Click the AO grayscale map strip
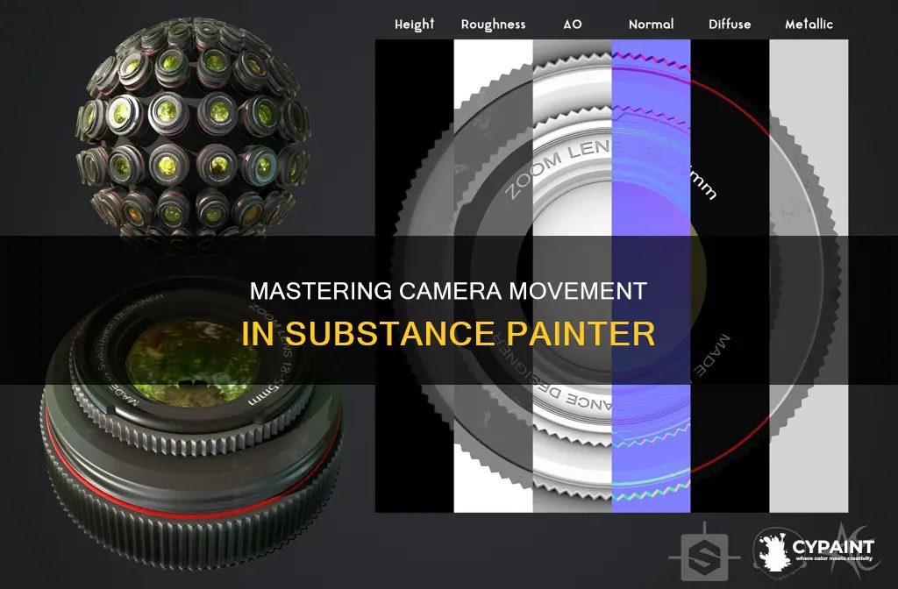The height and width of the screenshot is (589, 898). point(573,276)
